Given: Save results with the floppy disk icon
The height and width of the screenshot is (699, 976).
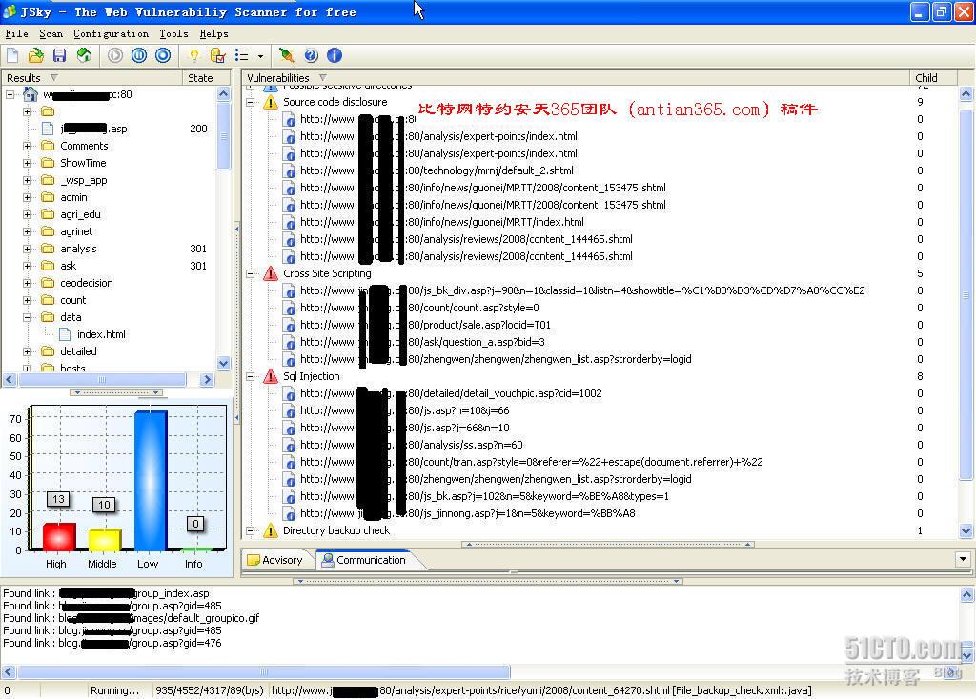Looking at the screenshot, I should (60, 55).
